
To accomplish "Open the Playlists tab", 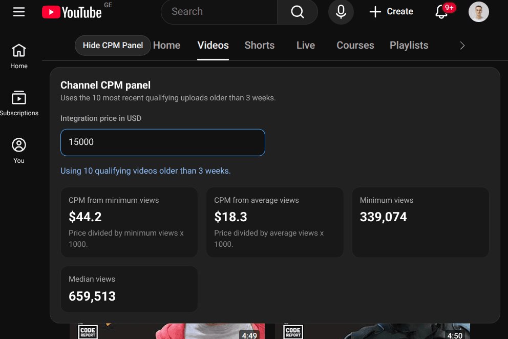I will (x=409, y=45).
